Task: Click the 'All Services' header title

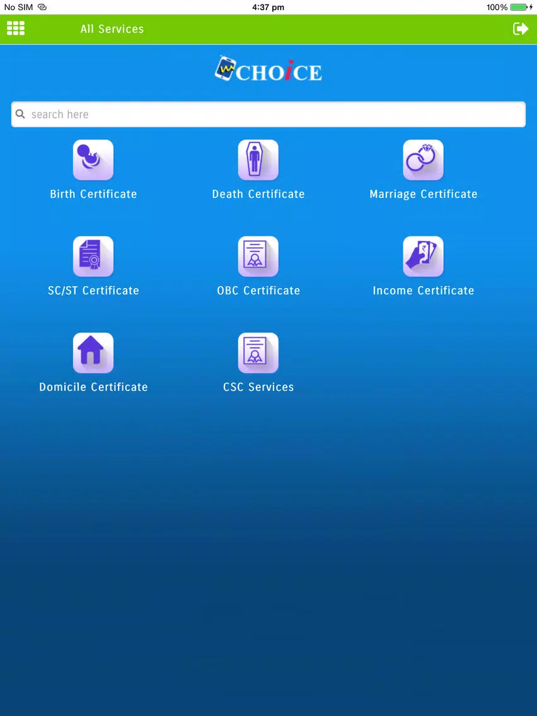Action: 112,29
